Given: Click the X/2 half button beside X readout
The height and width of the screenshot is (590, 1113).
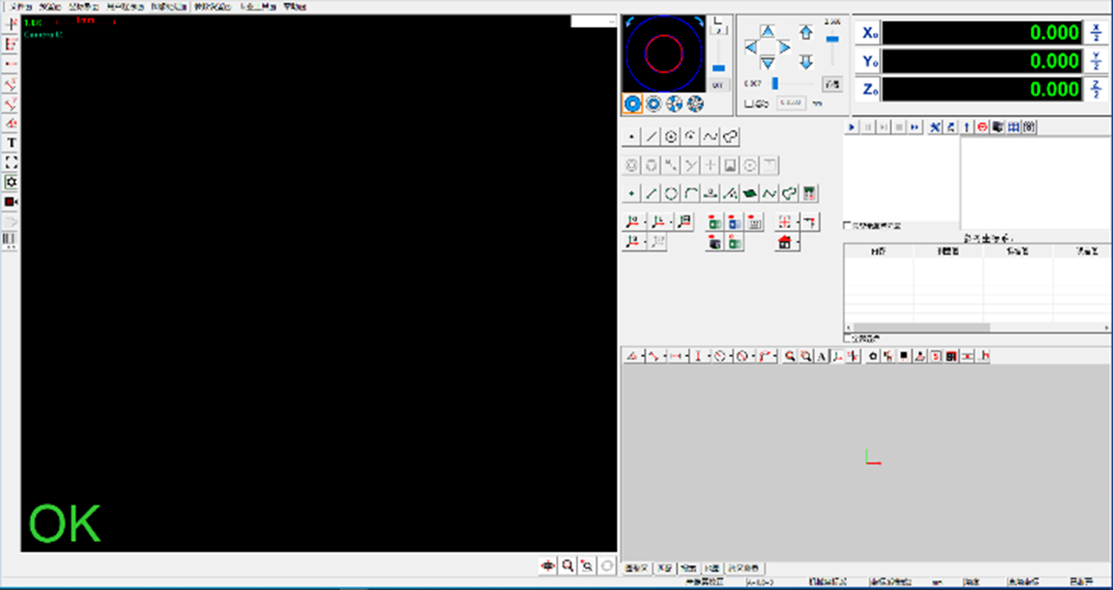Looking at the screenshot, I should tap(1096, 33).
